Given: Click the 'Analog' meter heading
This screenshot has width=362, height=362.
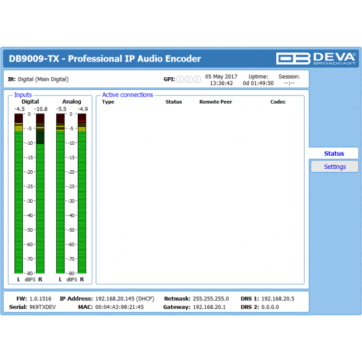Looking at the screenshot, I should 72,101.
